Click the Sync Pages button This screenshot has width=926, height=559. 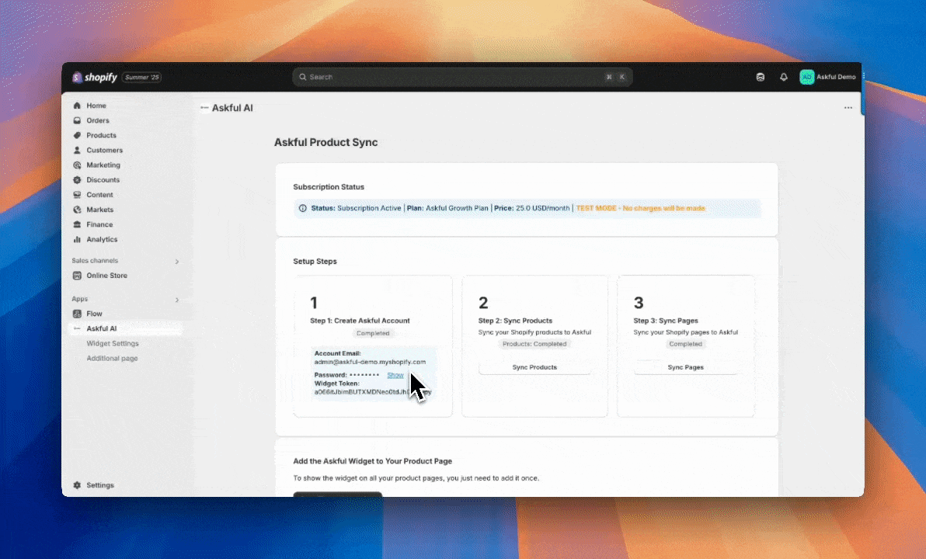point(686,367)
